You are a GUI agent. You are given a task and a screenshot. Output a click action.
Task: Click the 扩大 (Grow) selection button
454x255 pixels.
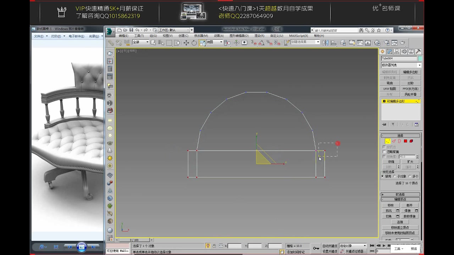(x=410, y=161)
